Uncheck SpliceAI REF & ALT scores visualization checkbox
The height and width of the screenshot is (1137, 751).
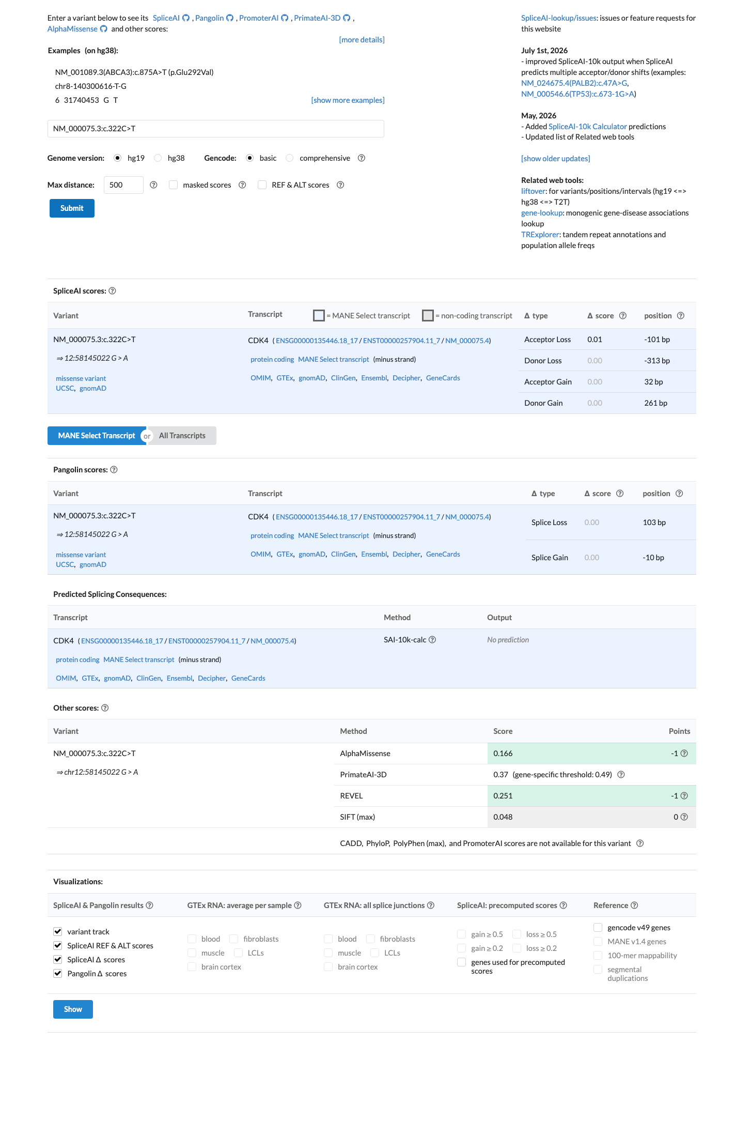pyautogui.click(x=58, y=945)
